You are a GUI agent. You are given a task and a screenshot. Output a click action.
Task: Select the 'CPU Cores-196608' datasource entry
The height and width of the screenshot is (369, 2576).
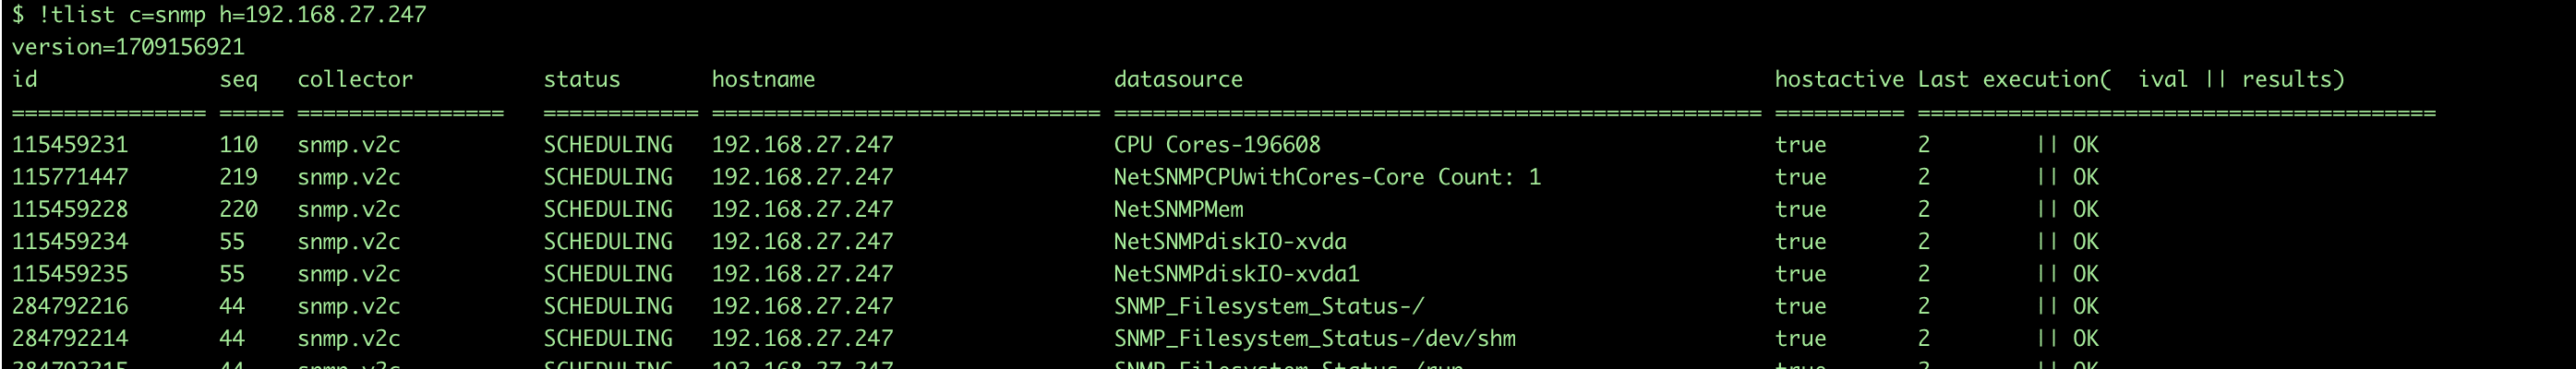1217,145
